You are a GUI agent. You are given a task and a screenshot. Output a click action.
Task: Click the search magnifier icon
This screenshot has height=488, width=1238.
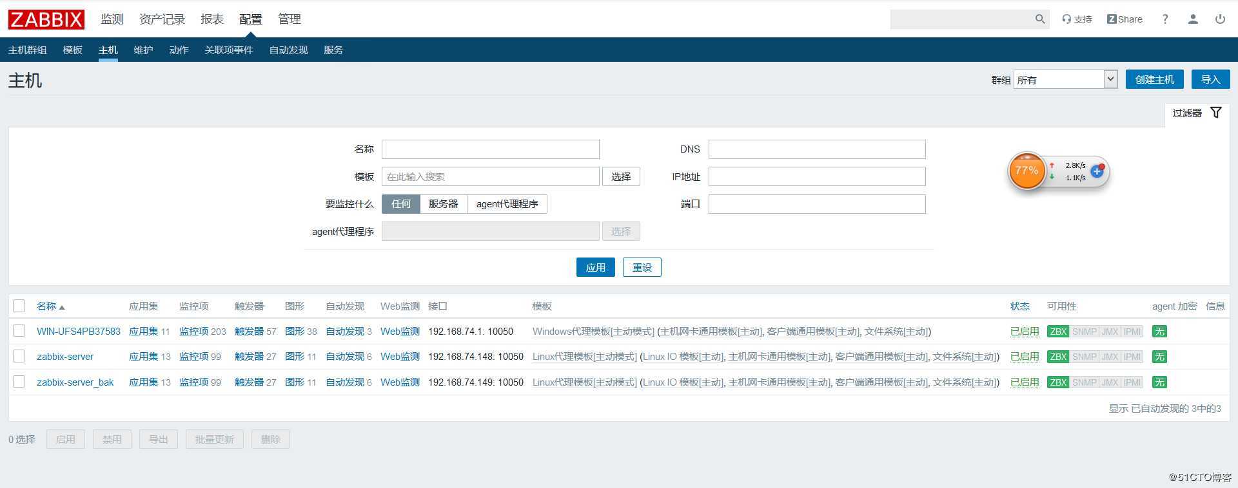tap(1040, 19)
